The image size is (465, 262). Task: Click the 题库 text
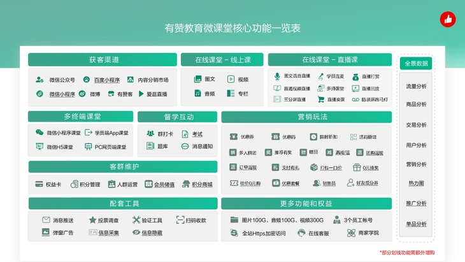click(x=162, y=146)
